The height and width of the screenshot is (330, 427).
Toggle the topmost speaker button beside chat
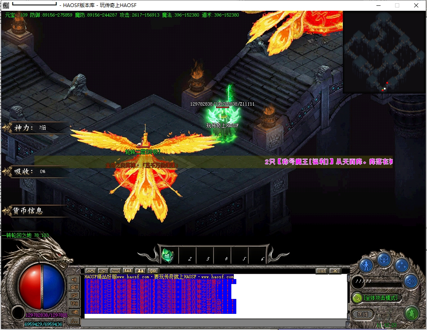click(x=75, y=279)
